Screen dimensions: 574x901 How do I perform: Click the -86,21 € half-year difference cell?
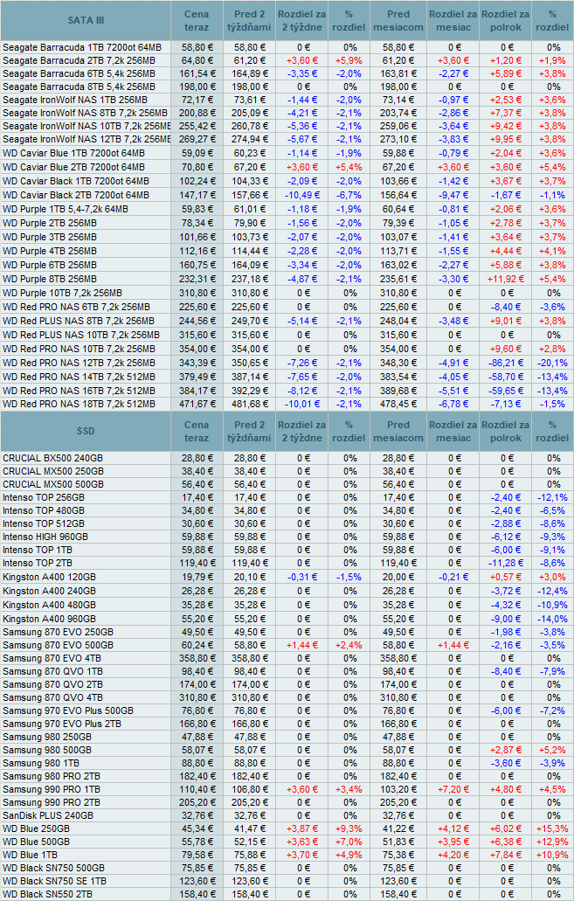pyautogui.click(x=506, y=364)
